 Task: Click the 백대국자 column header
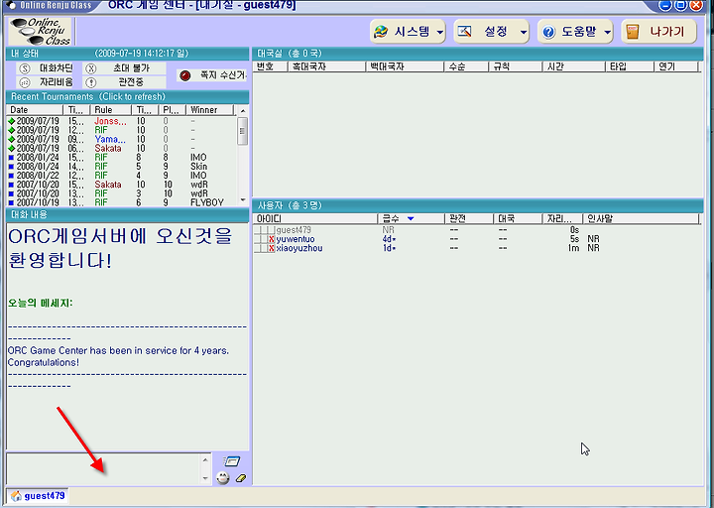(x=406, y=66)
